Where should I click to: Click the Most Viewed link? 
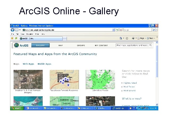point(129,91)
